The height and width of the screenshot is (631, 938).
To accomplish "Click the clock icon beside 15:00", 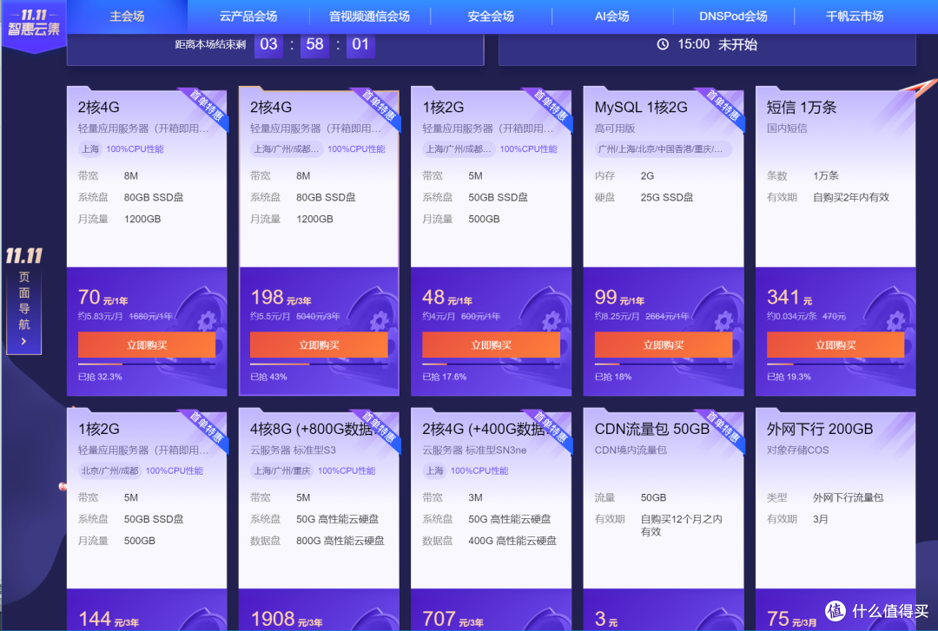I will tap(663, 44).
